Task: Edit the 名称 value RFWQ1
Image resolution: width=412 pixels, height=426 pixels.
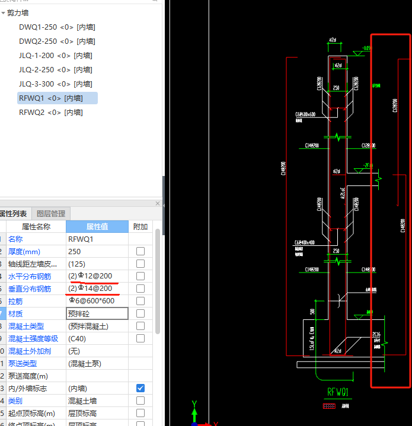Action: coord(97,239)
